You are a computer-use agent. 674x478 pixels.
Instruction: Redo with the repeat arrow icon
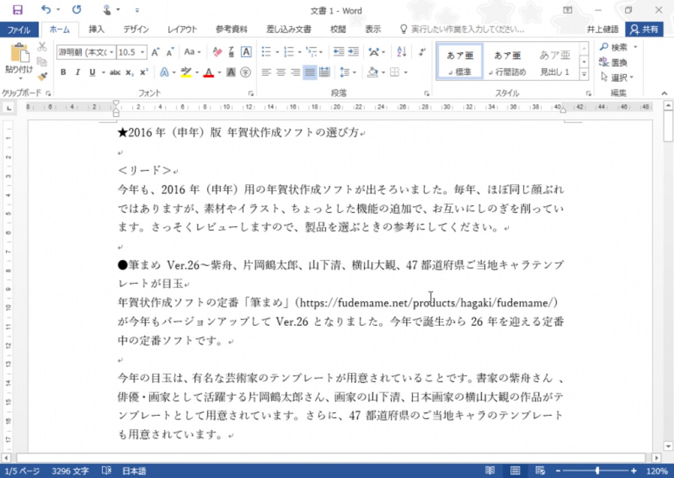point(77,10)
